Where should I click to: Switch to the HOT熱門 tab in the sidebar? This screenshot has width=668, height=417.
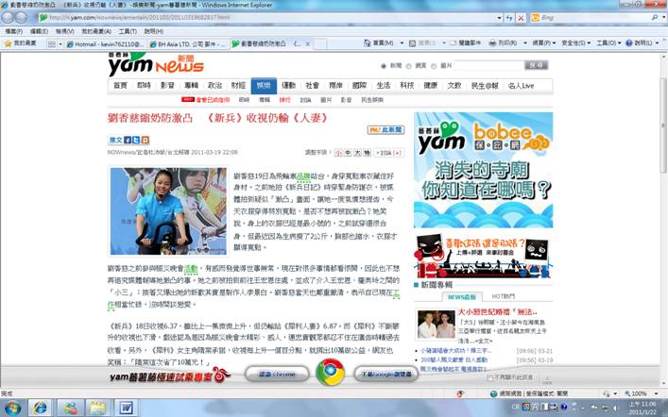[504, 296]
